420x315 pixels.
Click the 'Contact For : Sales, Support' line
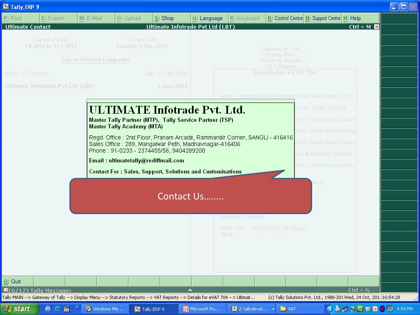[165, 171]
